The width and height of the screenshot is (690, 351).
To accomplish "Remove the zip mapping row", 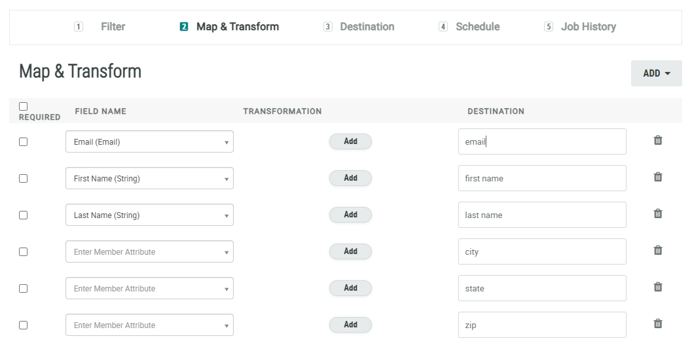I will tap(658, 323).
